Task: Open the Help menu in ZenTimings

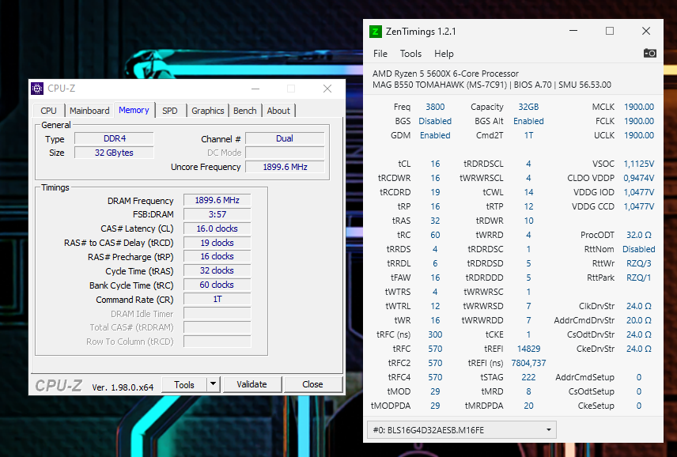Action: click(x=444, y=54)
